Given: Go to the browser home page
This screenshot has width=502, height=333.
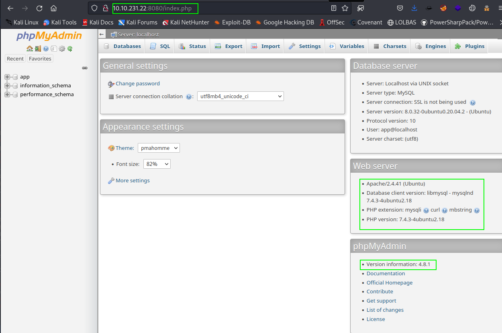Looking at the screenshot, I should [53, 8].
